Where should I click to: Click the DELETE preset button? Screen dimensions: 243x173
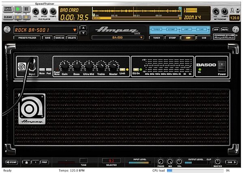(x=72, y=38)
